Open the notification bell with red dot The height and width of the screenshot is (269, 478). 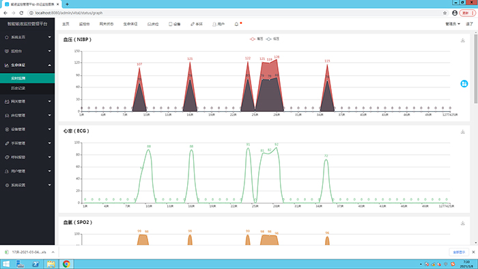click(236, 24)
